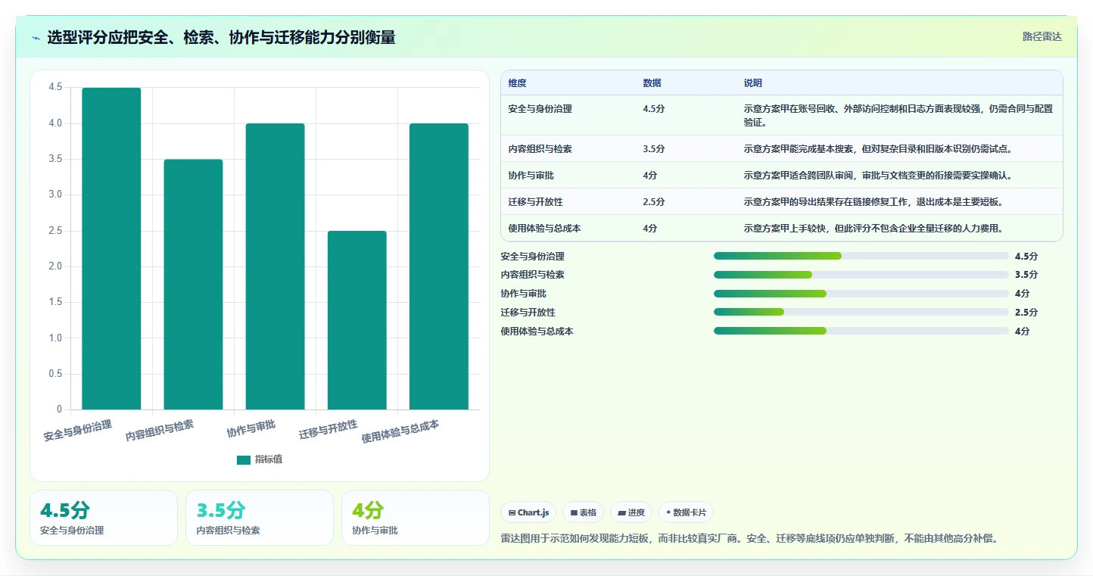Viewport: 1093px width, 576px height.
Task: Click the 2.0 tick on the chart y-axis
Action: tap(55, 266)
